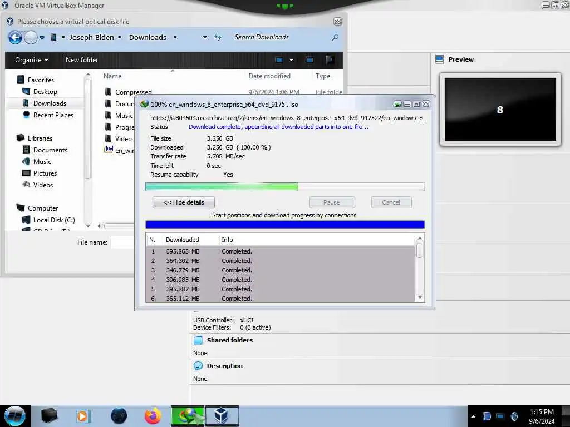Click the Back arrow in file chooser
570x427 pixels.
[15, 37]
